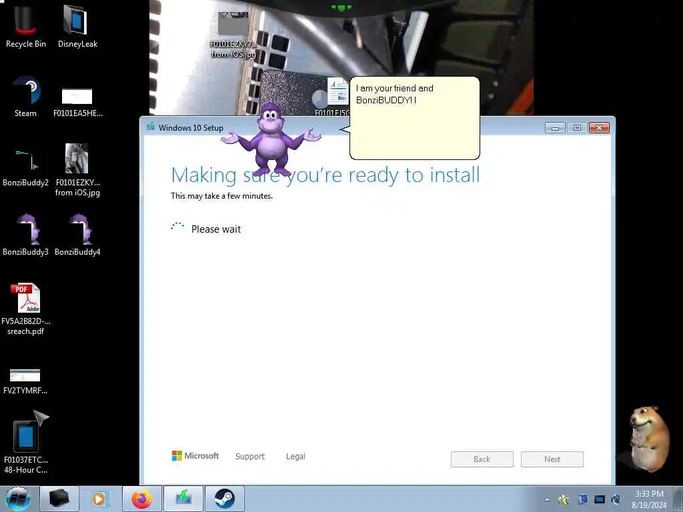Click the hamster desktop character
683x512 pixels.
tap(648, 439)
